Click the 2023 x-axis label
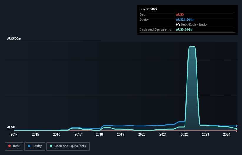 [x=205, y=134]
